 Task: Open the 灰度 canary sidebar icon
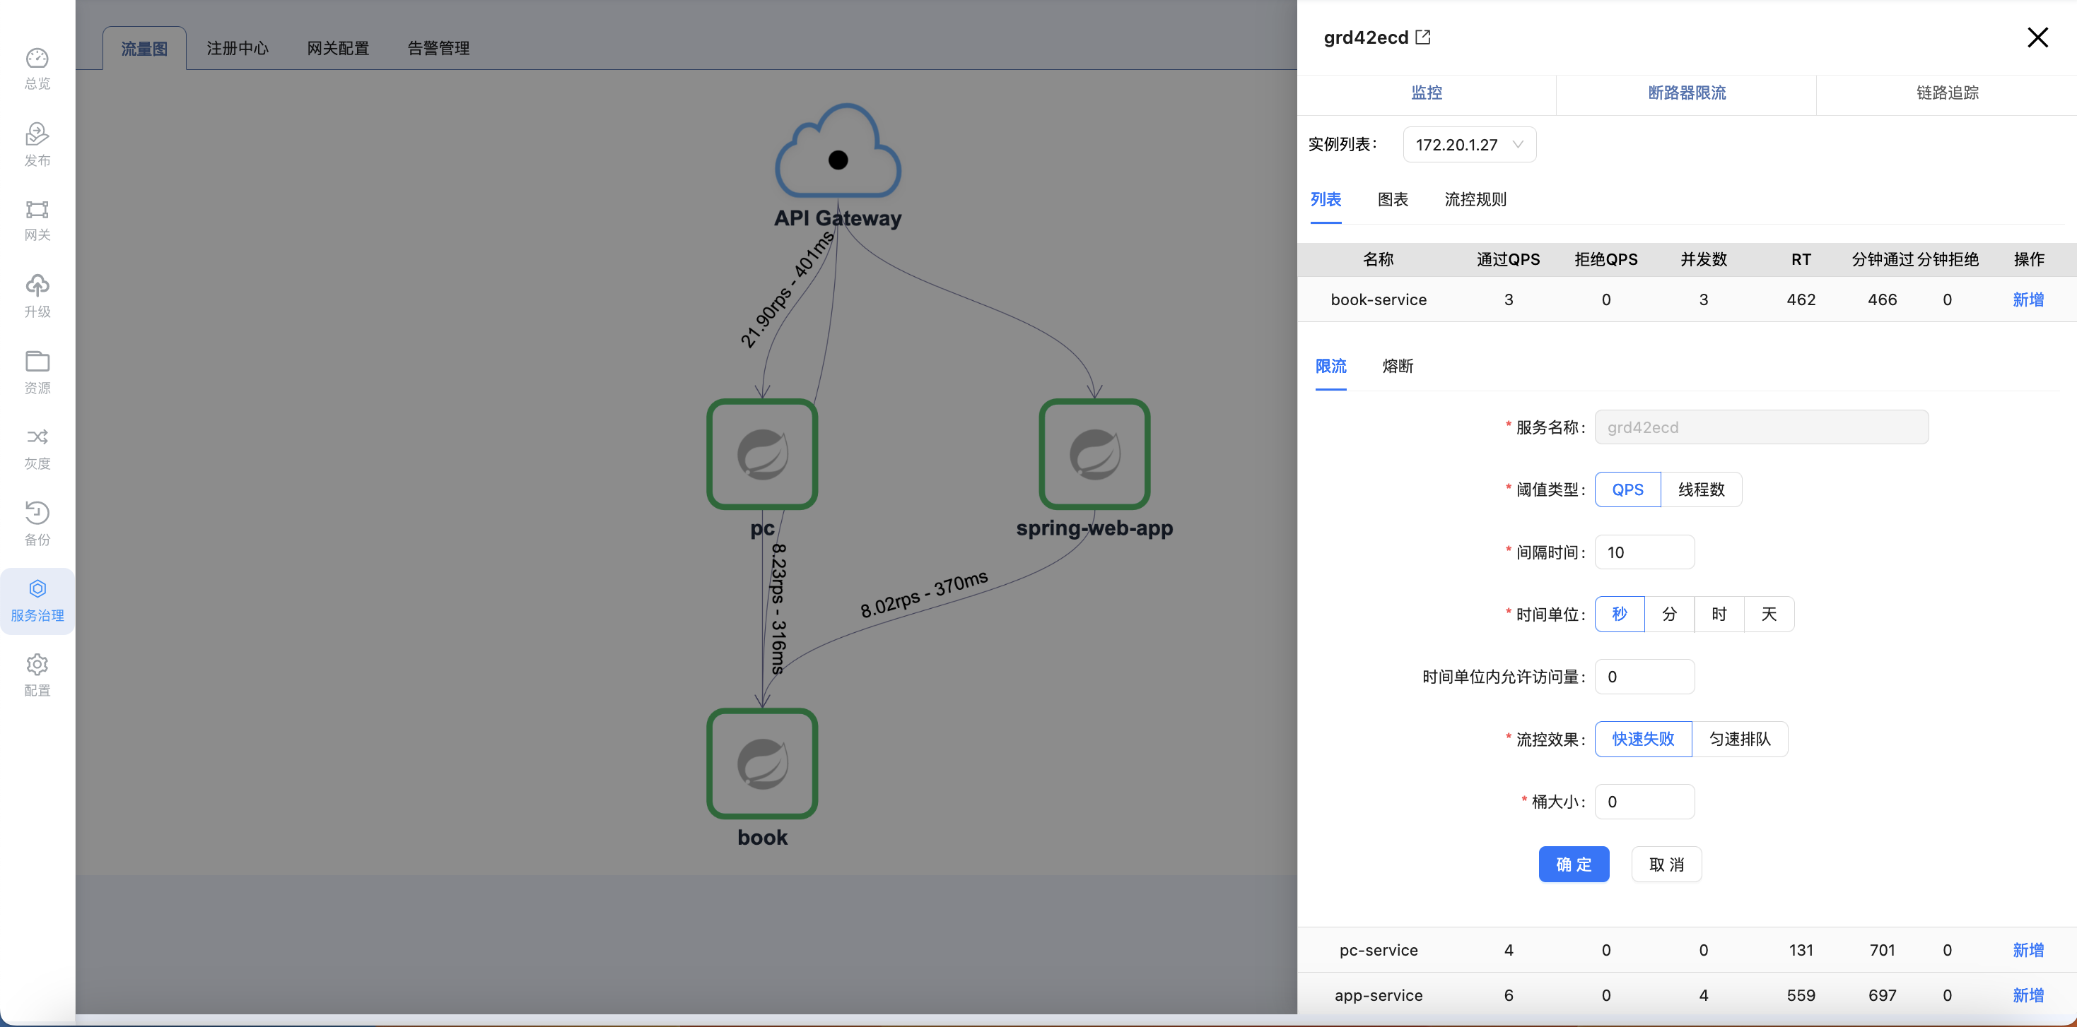(37, 448)
